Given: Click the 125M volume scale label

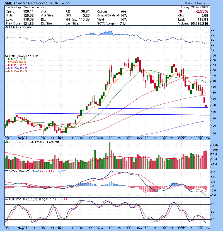Looking at the screenshot, I should (215, 145).
